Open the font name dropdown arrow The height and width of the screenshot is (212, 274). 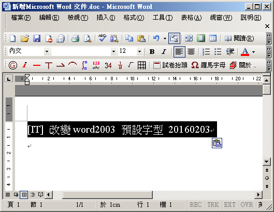point(113,52)
